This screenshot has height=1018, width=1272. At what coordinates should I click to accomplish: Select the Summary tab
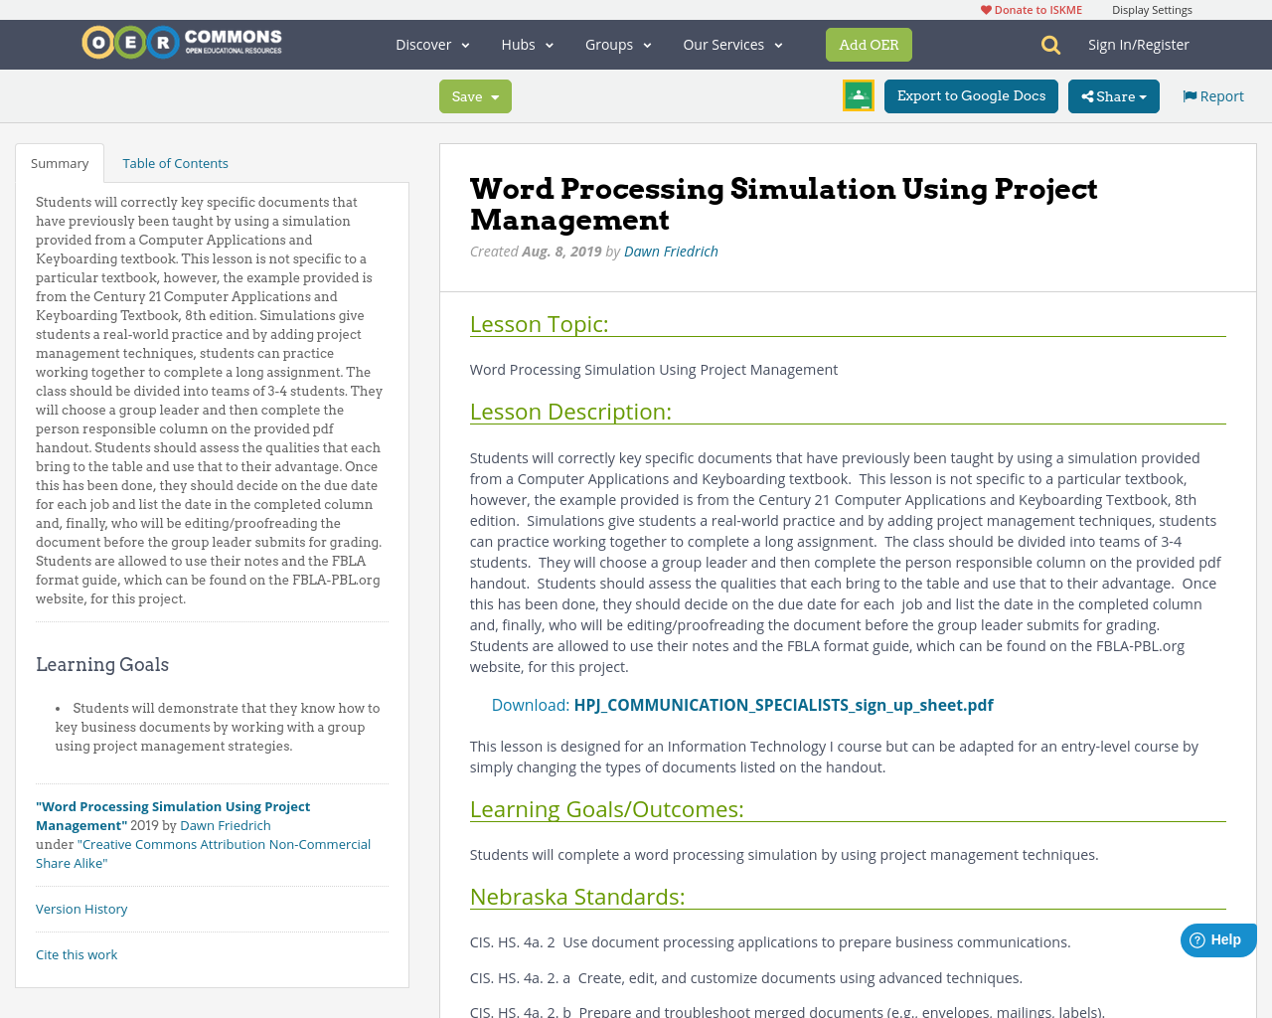coord(59,161)
